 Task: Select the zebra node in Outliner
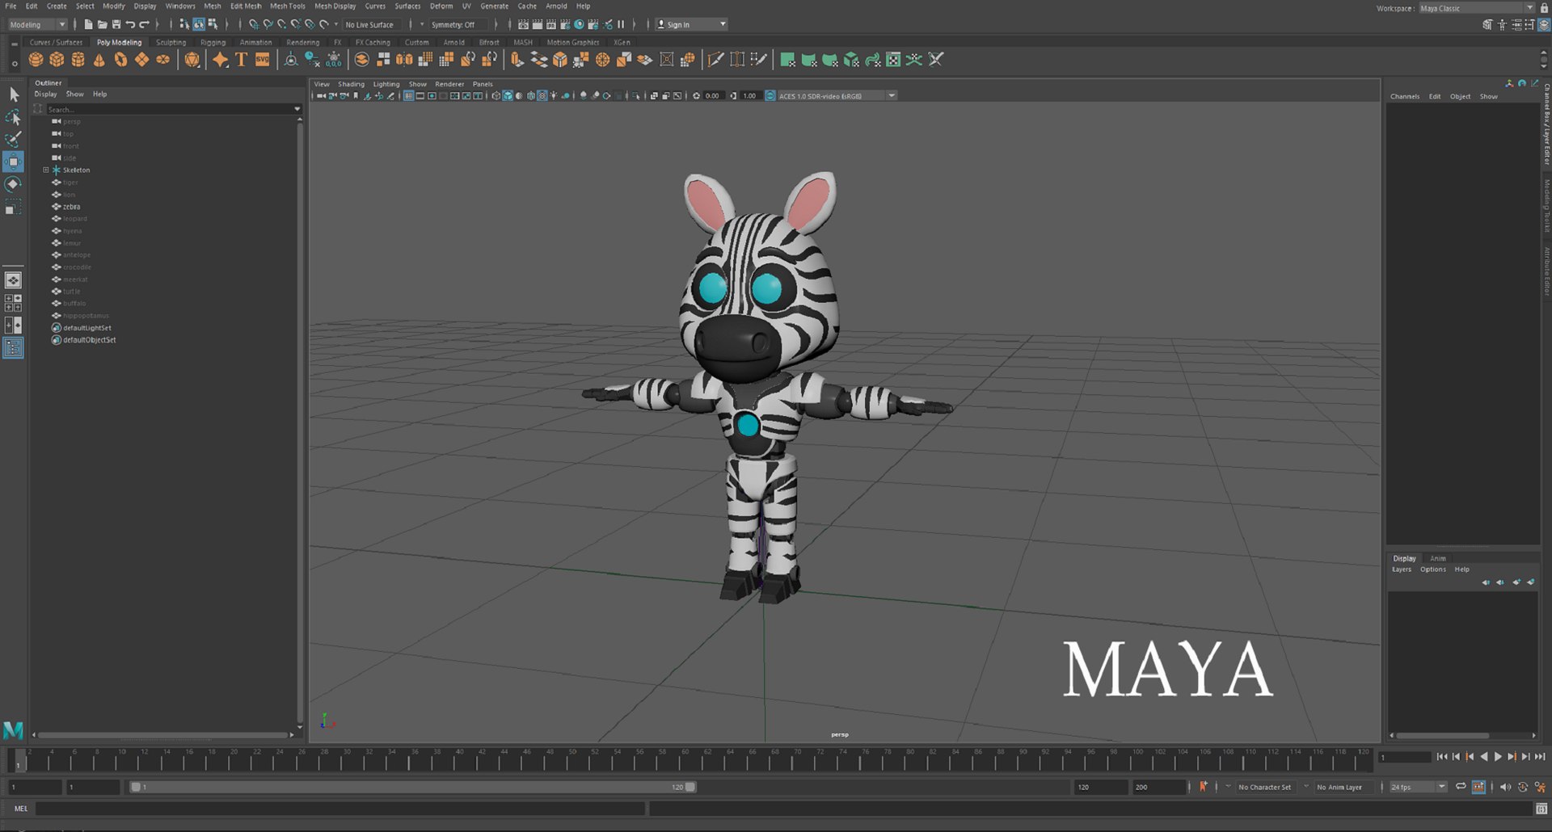coord(71,207)
